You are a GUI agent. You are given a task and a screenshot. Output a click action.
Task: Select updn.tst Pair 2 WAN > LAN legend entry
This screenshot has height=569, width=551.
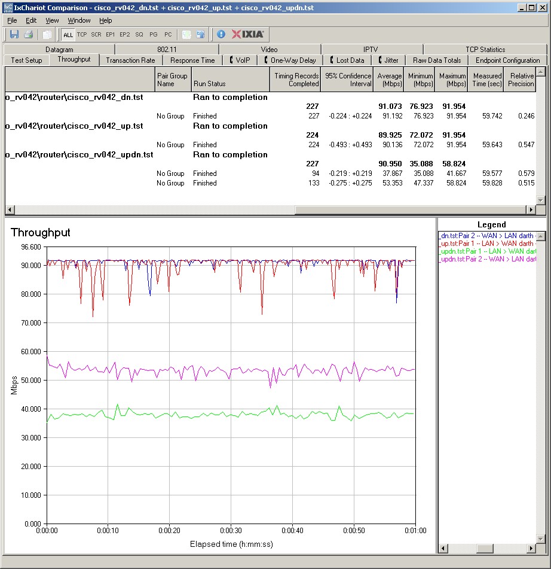(x=487, y=259)
